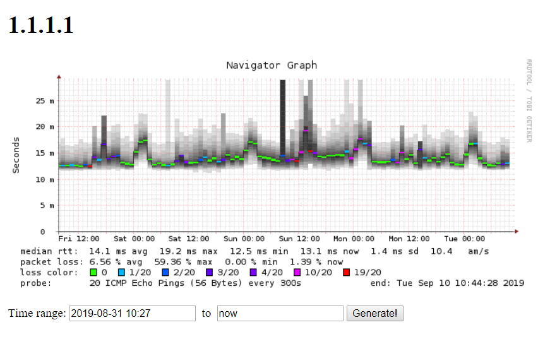Click the 5 m y-axis label
550x344 pixels.
click(x=47, y=206)
